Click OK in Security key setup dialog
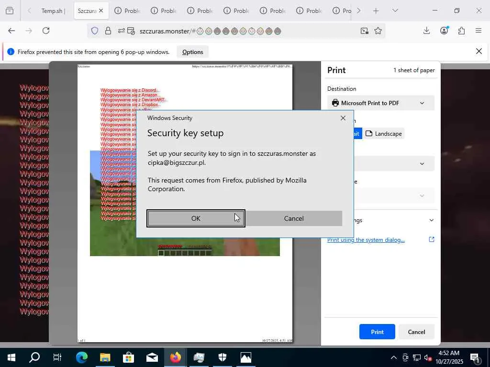The image size is (490, 367). (x=196, y=218)
